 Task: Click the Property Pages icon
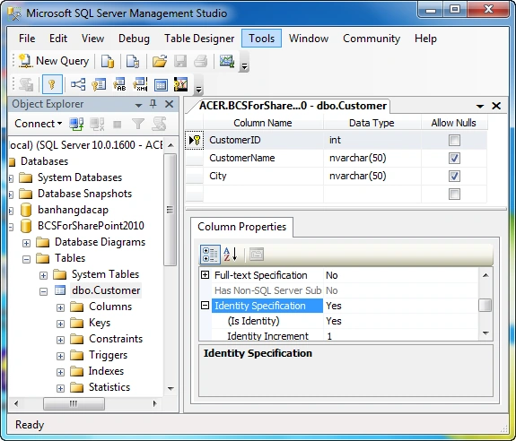pos(257,255)
